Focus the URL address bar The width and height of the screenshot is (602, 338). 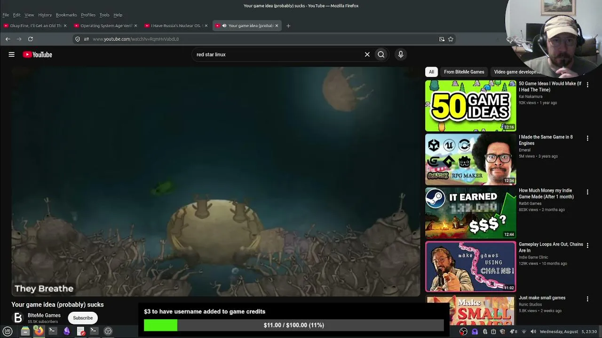pos(263,39)
